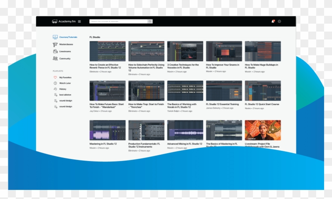Click the Community people icon
Screen dimensions: 332x199
[55, 58]
